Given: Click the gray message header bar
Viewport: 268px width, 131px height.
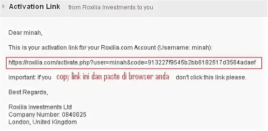Looking at the screenshot, I should [134, 8].
